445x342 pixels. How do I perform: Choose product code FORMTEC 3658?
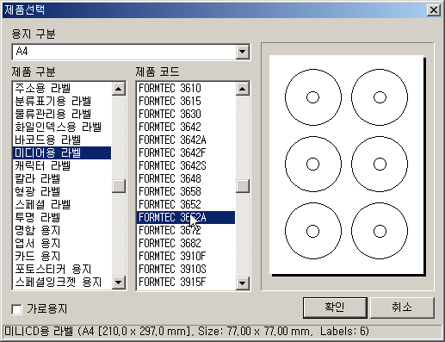click(x=186, y=191)
